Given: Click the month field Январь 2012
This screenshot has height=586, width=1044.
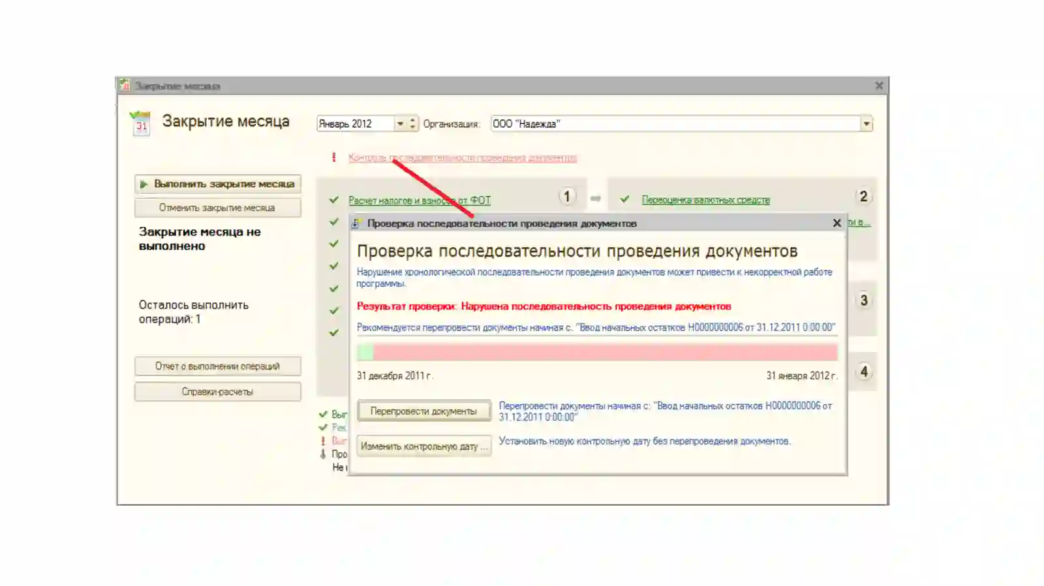Looking at the screenshot, I should 356,124.
